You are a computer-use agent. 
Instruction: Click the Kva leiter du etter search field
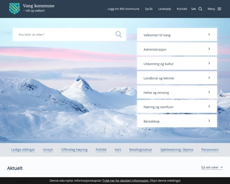tap(63, 34)
